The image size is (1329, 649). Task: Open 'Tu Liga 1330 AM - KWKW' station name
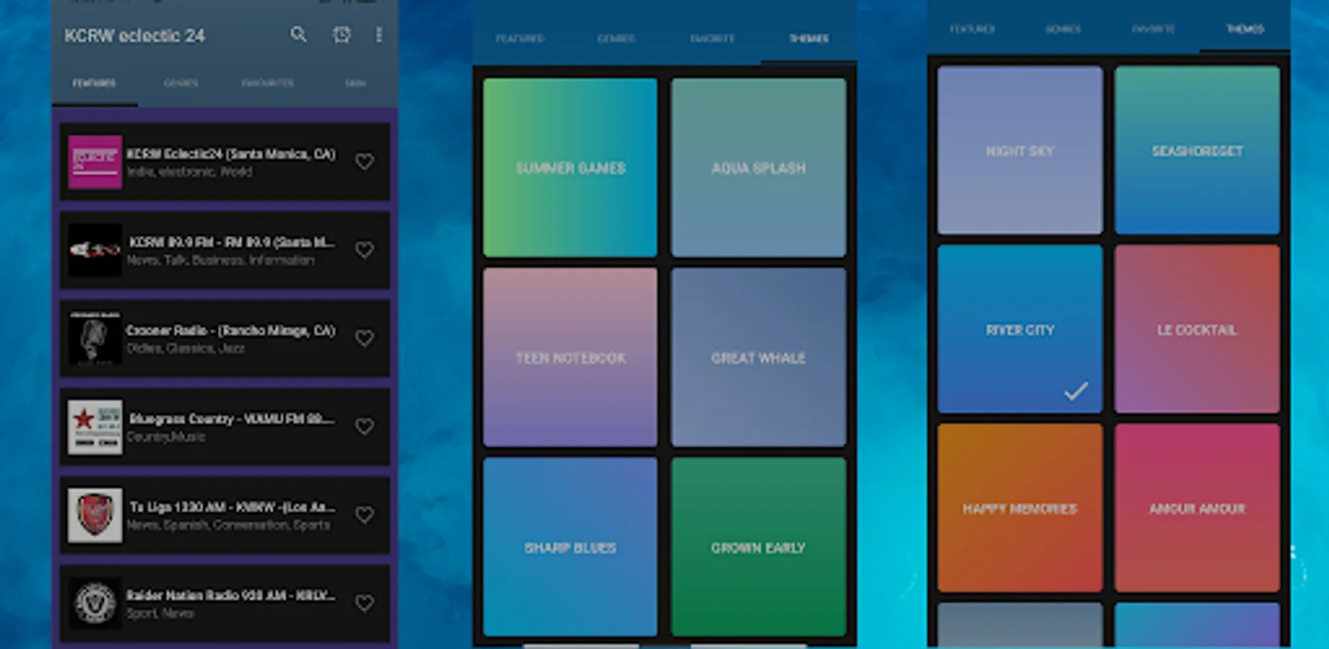coord(231,507)
